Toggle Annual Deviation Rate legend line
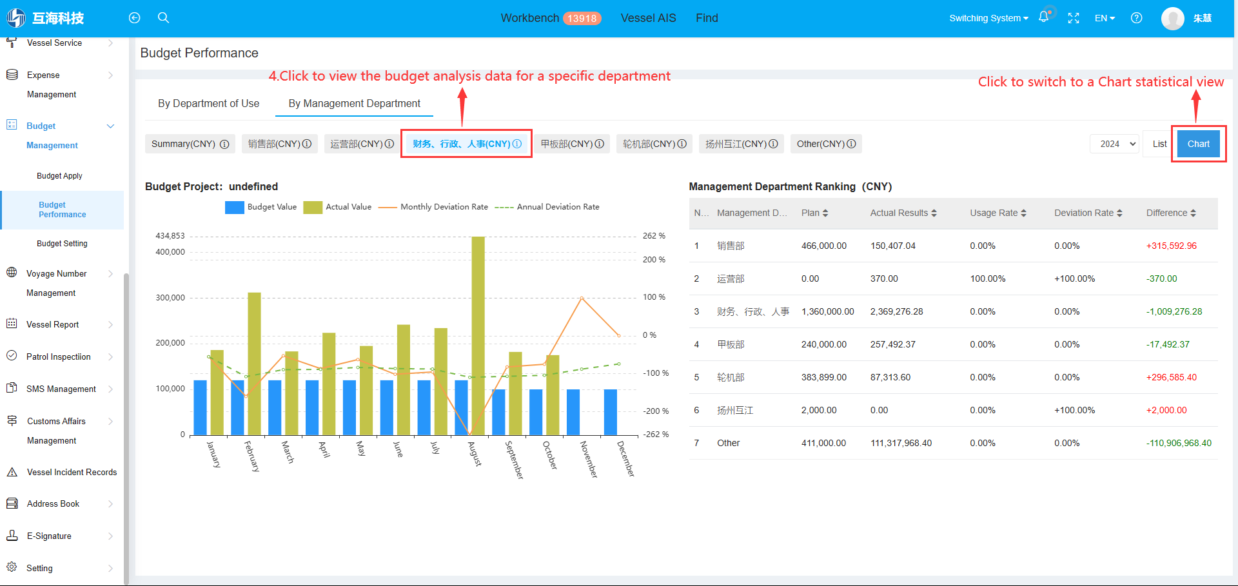The image size is (1238, 586). [547, 207]
